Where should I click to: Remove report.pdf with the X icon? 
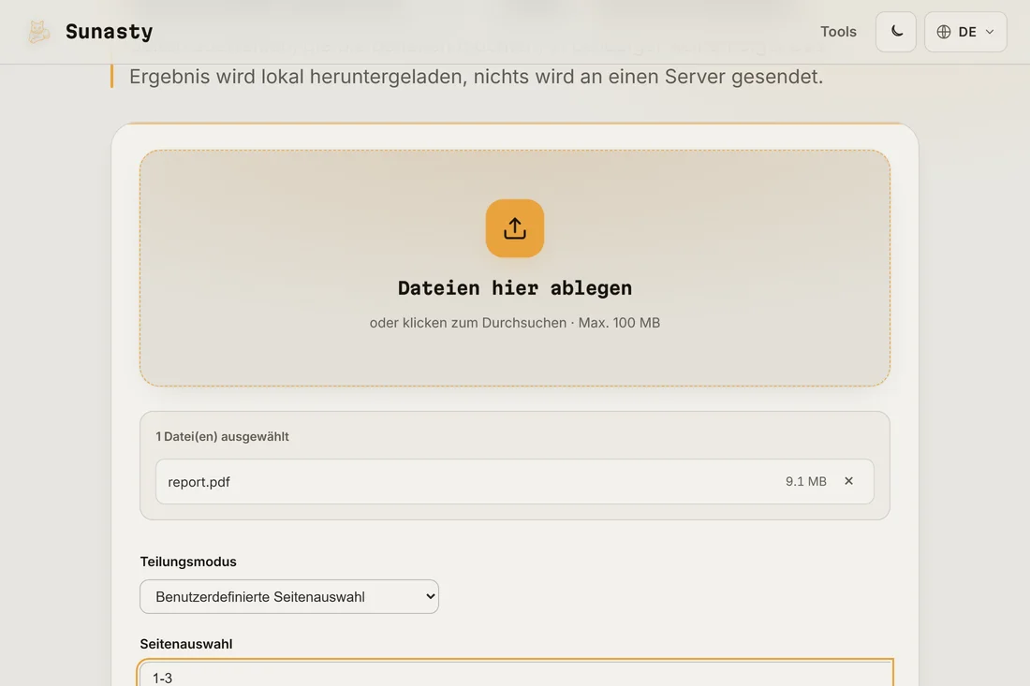point(848,481)
